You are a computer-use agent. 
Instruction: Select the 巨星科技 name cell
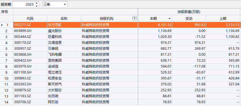coord(64,37)
